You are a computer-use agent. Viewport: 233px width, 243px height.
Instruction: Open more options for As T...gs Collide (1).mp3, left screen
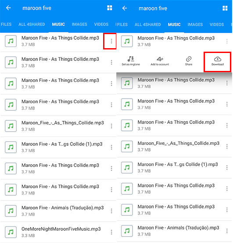click(111, 147)
